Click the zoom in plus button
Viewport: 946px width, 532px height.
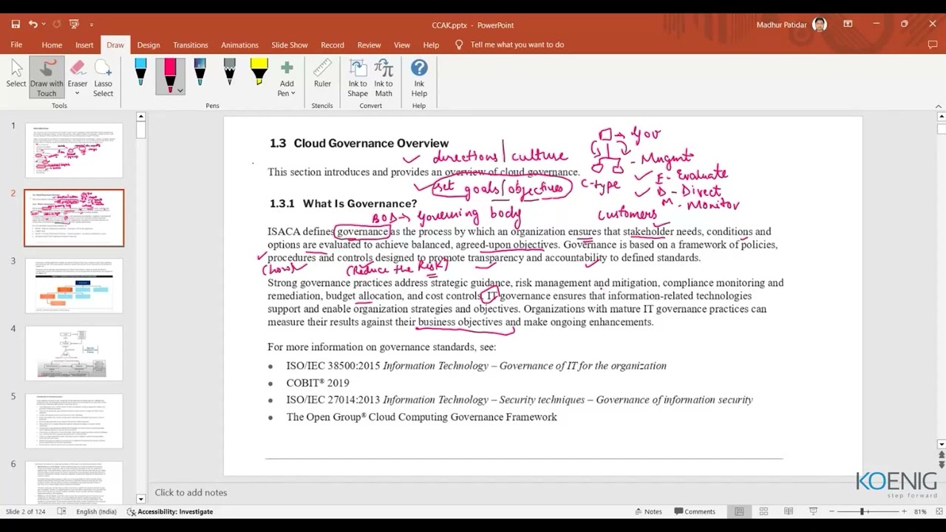coord(903,511)
